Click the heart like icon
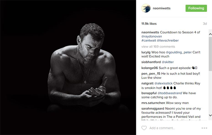 coord(144,128)
